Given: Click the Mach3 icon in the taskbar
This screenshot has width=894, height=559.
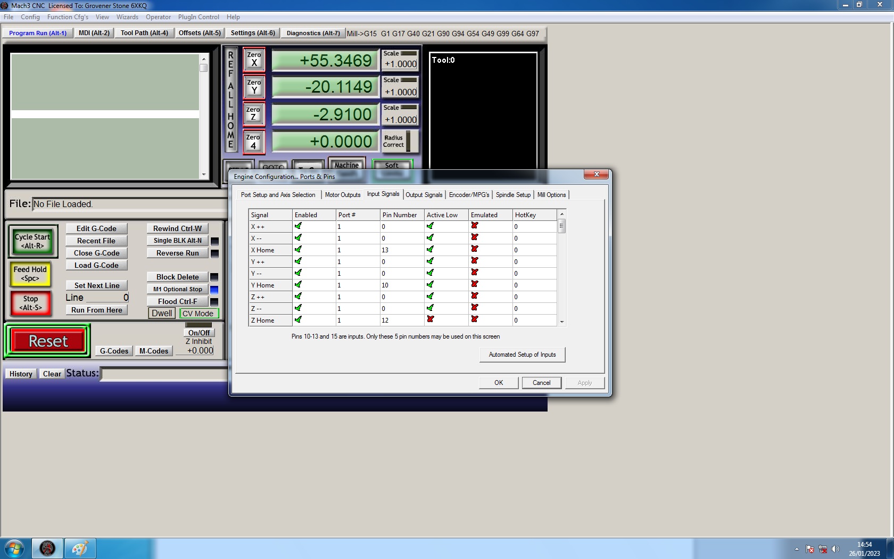Looking at the screenshot, I should (47, 548).
